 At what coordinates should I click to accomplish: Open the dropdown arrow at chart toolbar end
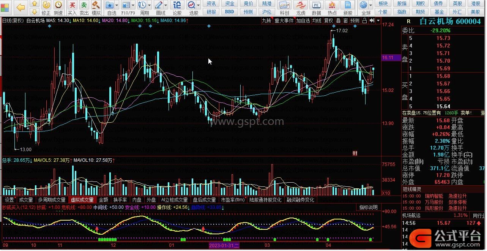tap(378, 21)
